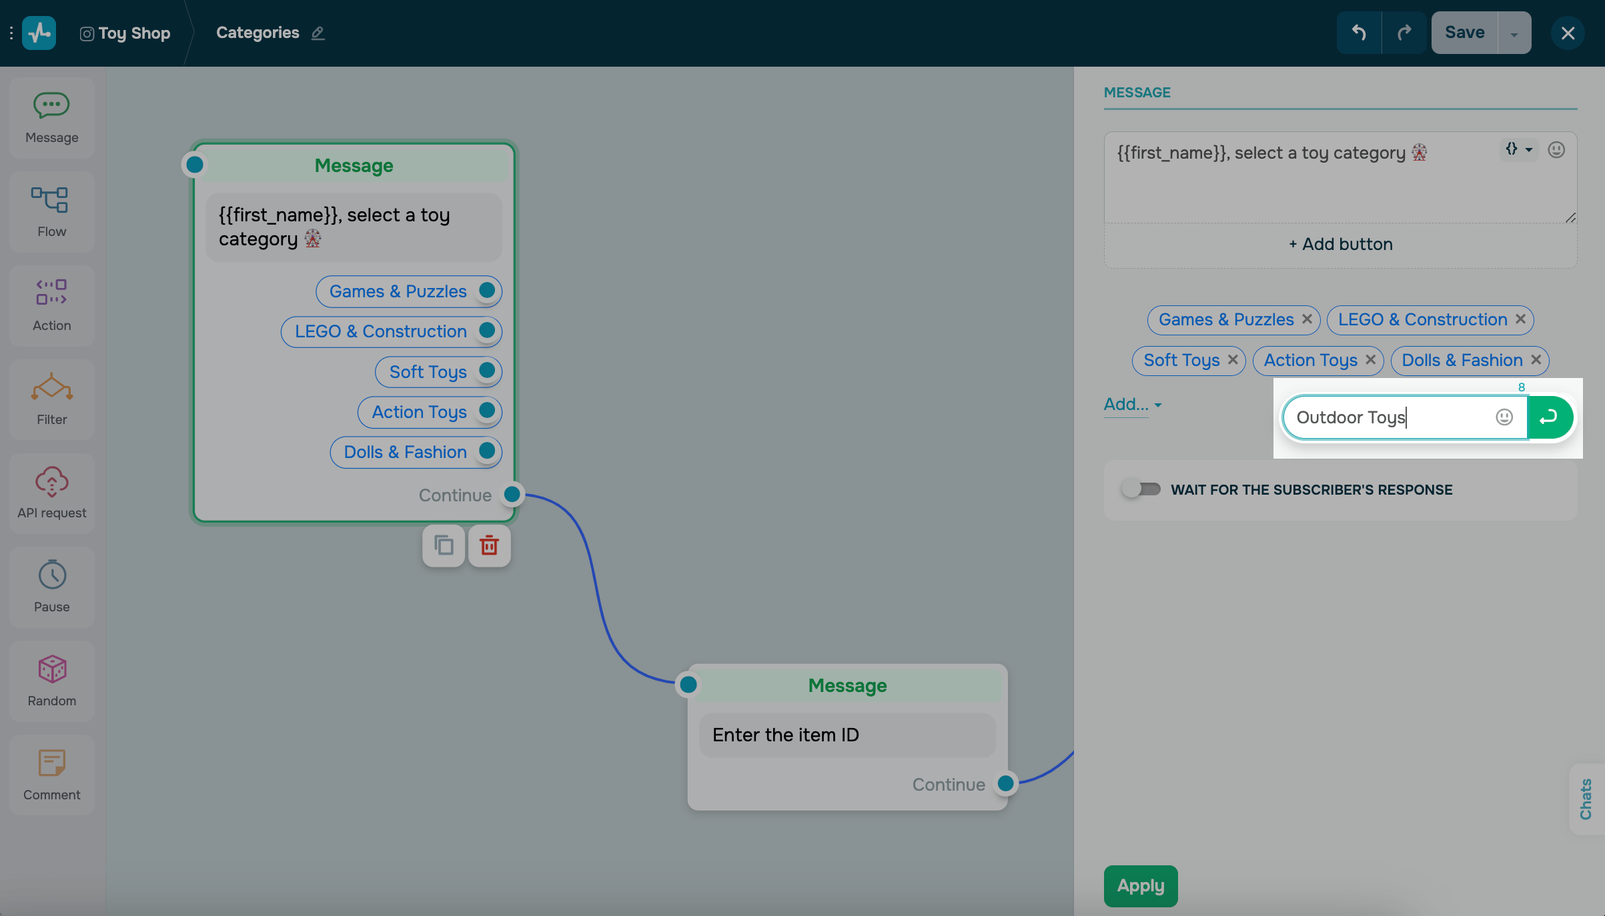Click + Add button under the message
Image resolution: width=1605 pixels, height=916 pixels.
(x=1340, y=245)
